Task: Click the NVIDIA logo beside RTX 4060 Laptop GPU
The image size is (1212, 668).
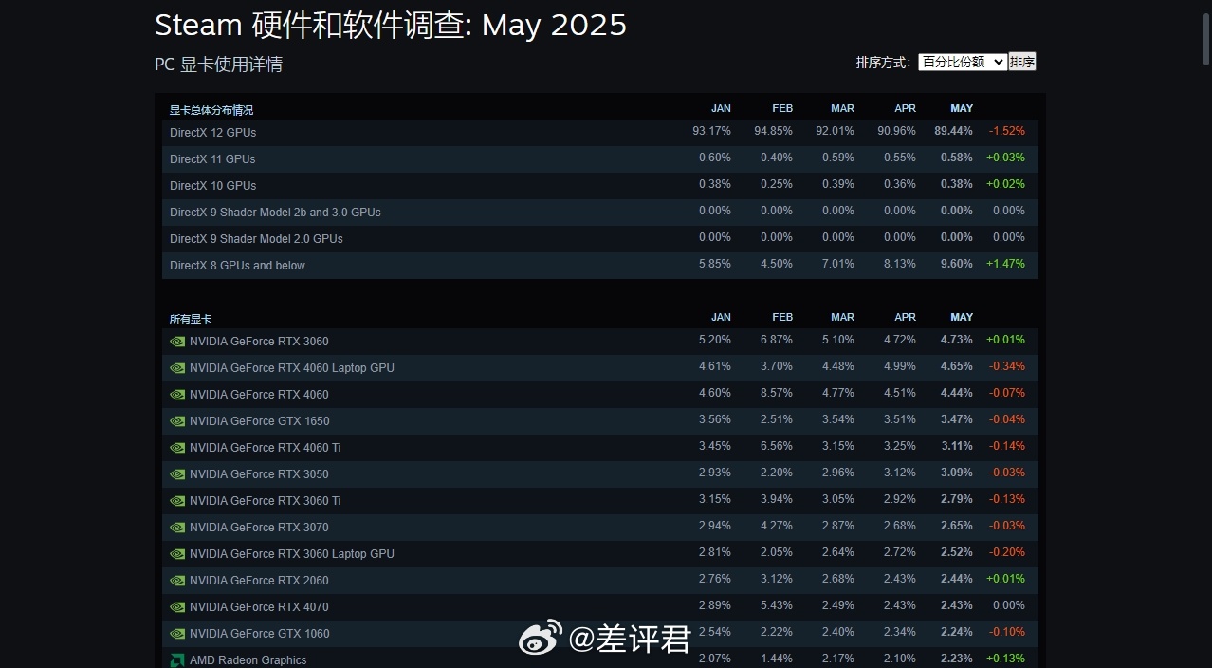Action: coord(177,368)
